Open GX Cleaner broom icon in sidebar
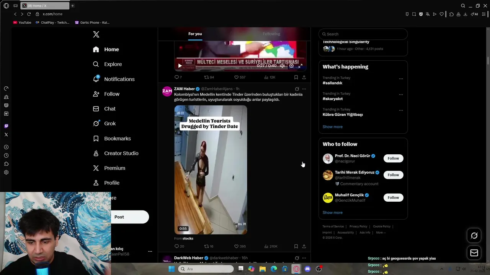This screenshot has height=275, width=490. coord(6,97)
